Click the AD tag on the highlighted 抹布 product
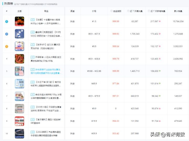This screenshot has height=141, width=189. tap(33, 70)
